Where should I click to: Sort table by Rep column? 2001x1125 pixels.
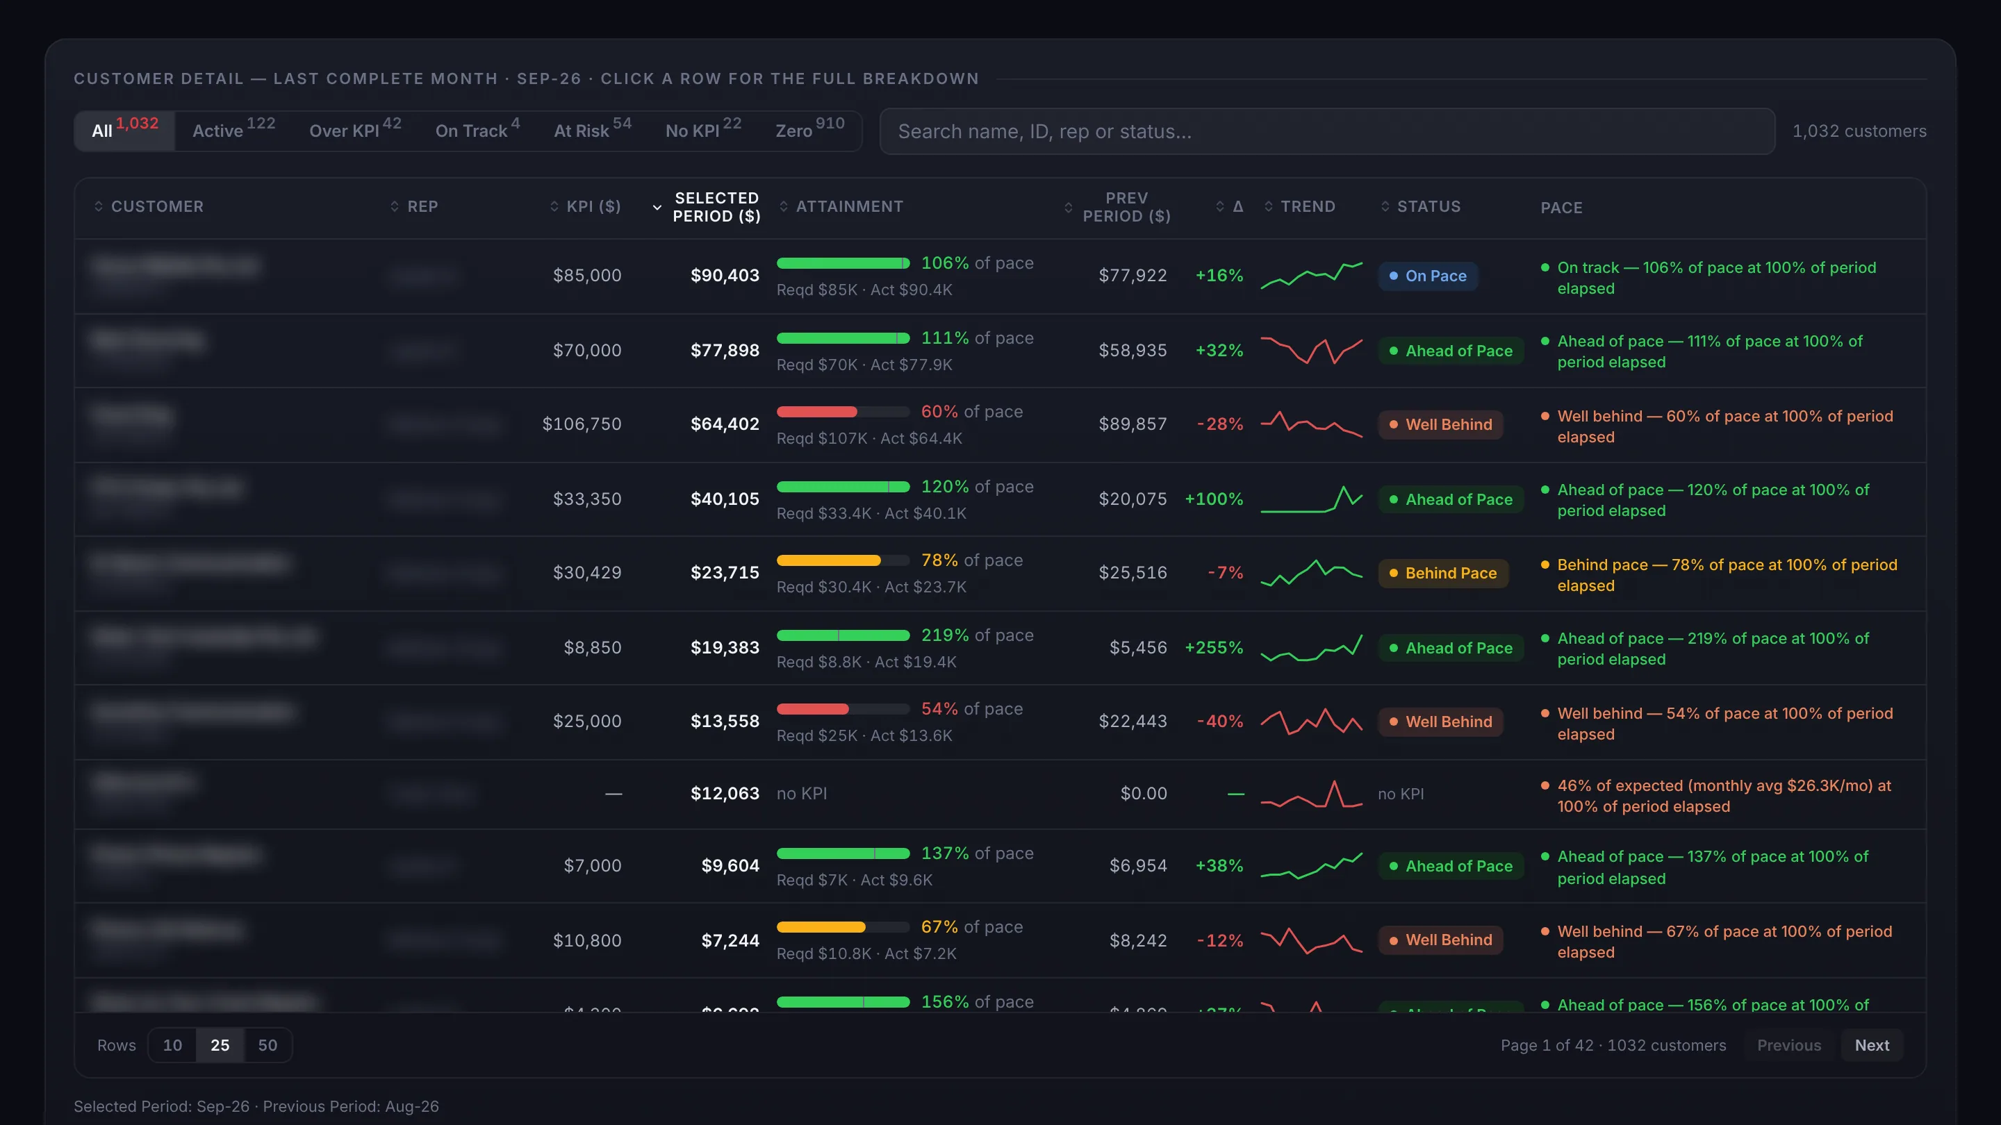414,206
